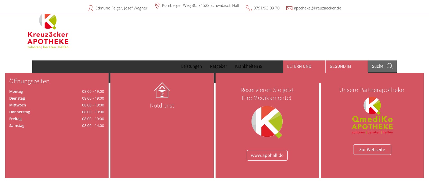Select the ELTERN UND tab
This screenshot has height=184, width=429.
tap(299, 67)
